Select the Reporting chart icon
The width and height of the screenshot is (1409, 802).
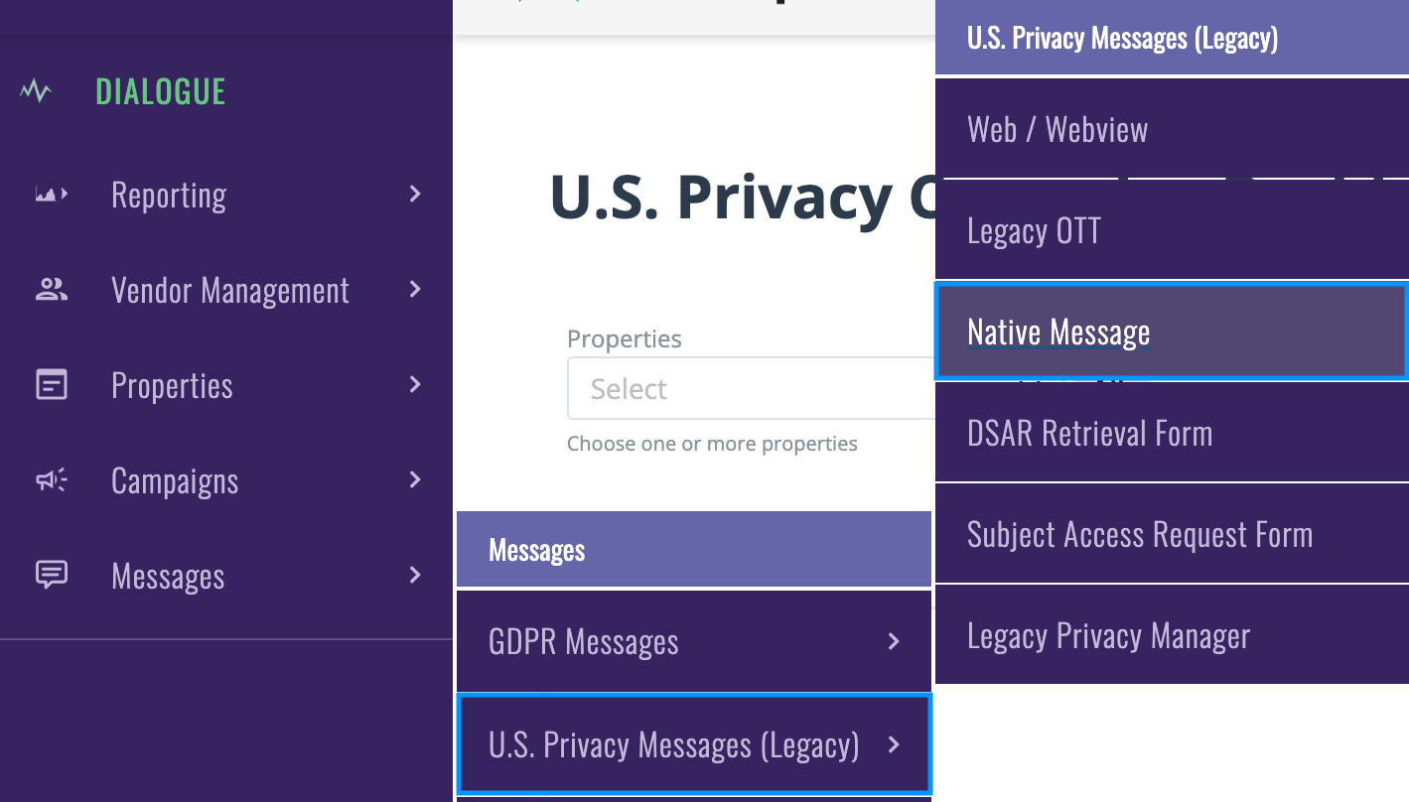[52, 194]
